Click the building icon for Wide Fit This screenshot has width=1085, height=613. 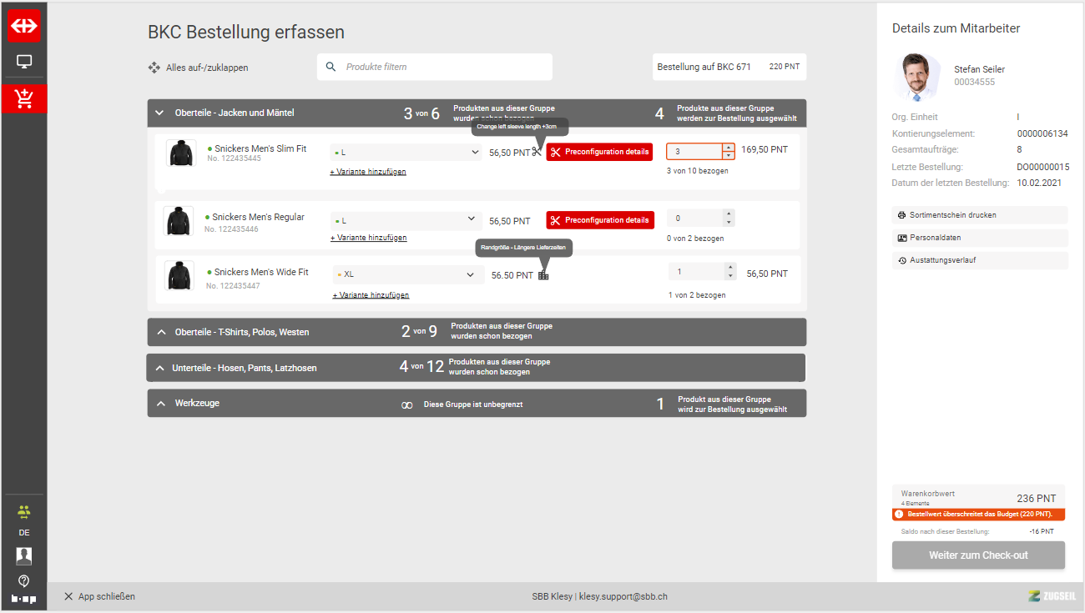pyautogui.click(x=543, y=275)
